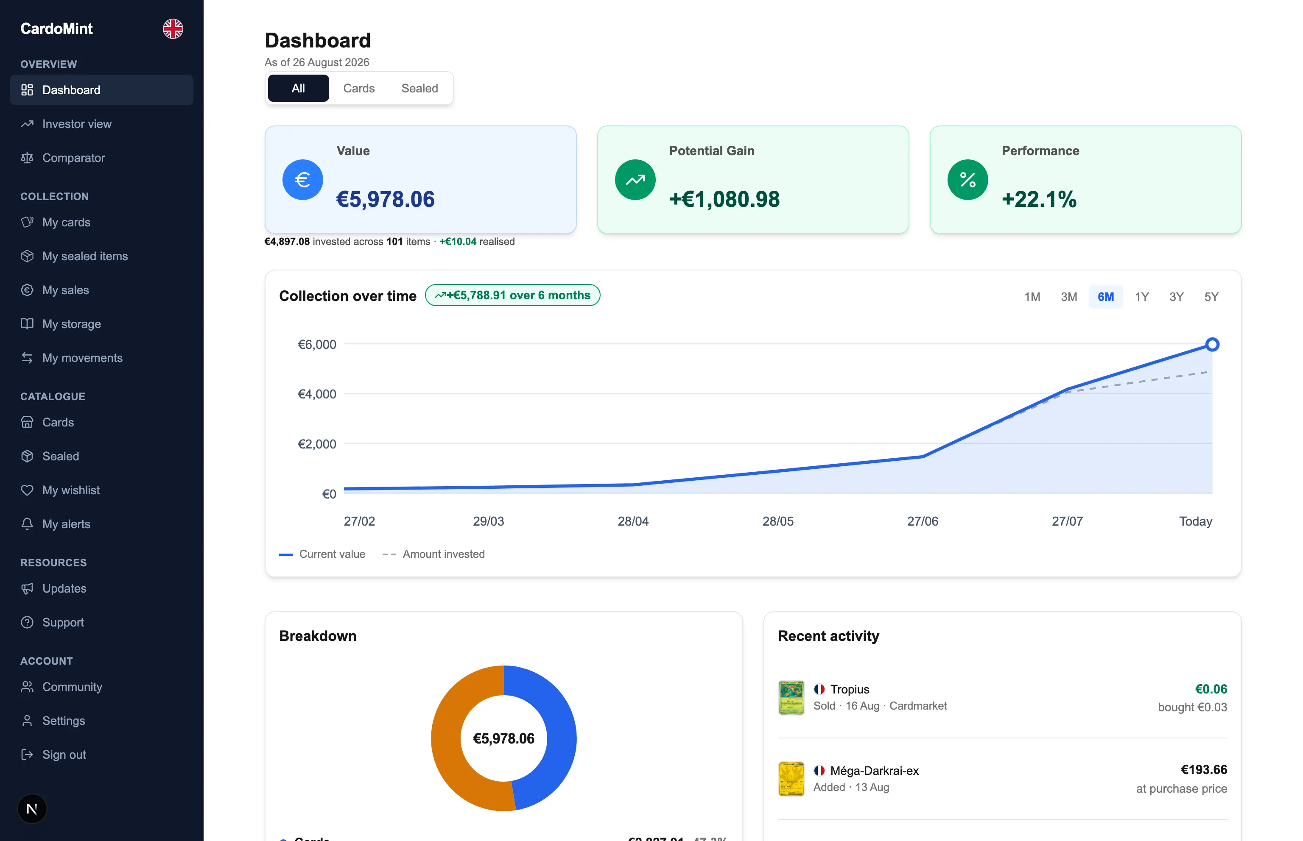Click the My sales euro icon
The width and height of the screenshot is (1303, 841).
point(27,290)
